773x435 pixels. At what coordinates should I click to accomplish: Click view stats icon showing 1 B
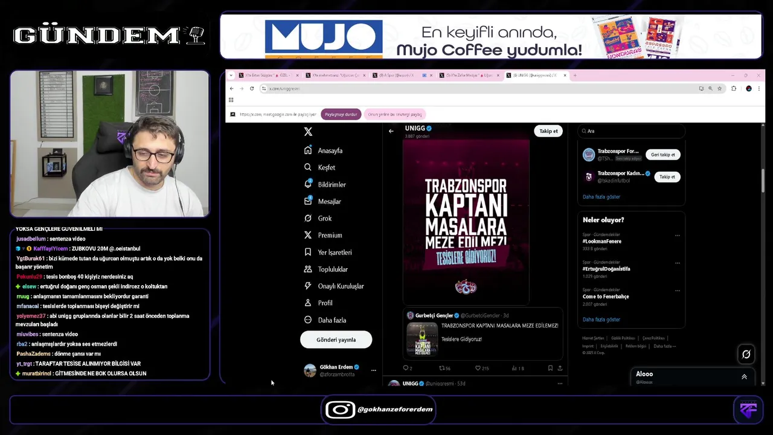pyautogui.click(x=514, y=368)
